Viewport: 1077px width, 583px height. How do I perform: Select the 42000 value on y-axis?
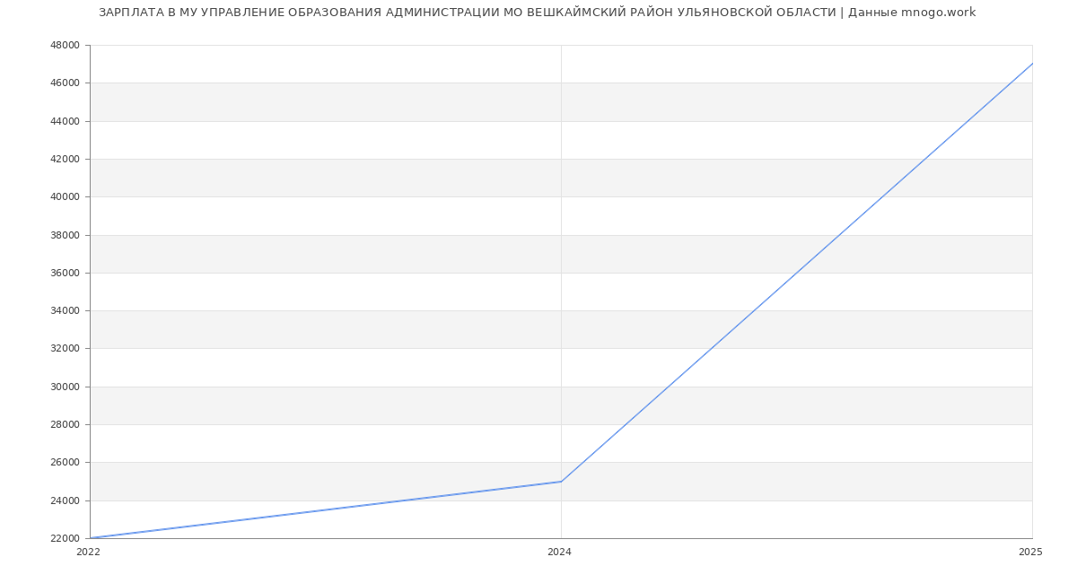click(x=66, y=160)
